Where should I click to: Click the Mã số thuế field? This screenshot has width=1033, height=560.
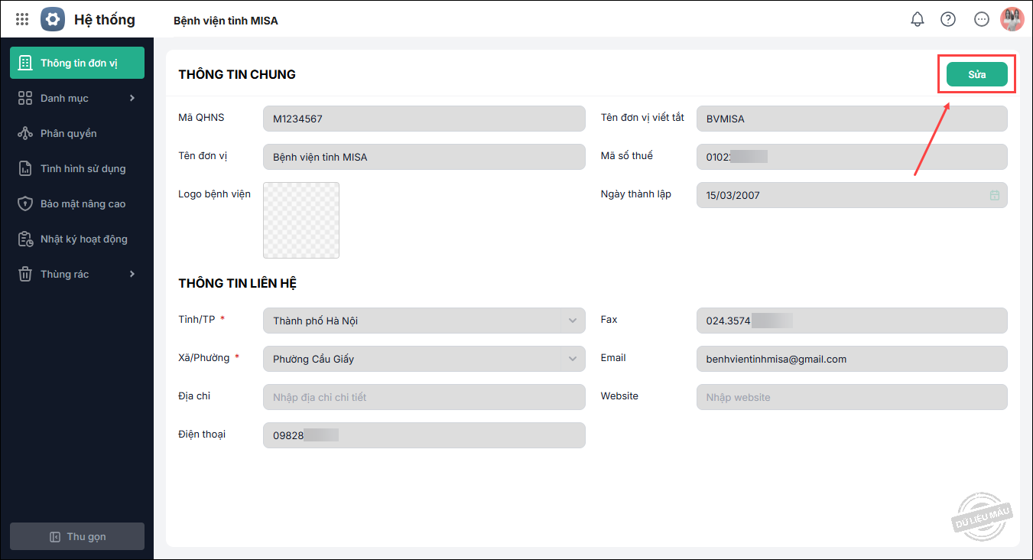[x=852, y=157]
